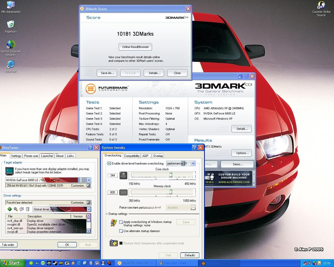Viewport: 334px width, 267px height.
Task: Open the performance 3D dropdown
Action: click(193, 163)
